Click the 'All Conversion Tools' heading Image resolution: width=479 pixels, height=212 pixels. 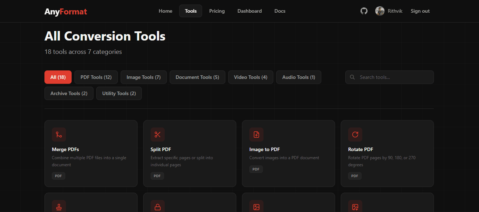105,36
